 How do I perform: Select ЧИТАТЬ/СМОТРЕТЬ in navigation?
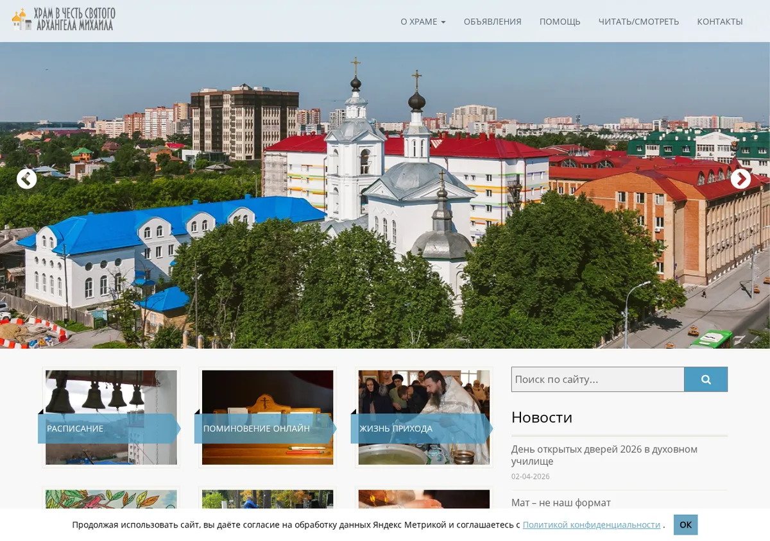638,21
